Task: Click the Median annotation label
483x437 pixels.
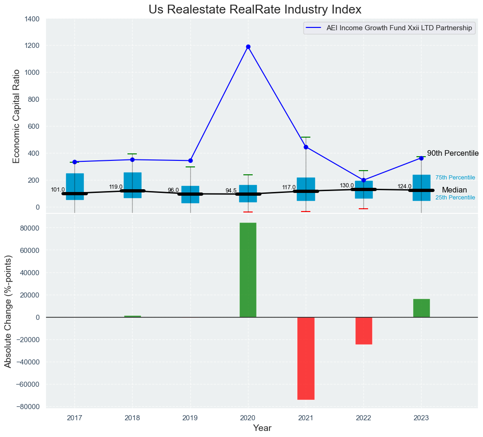Action: click(x=454, y=190)
